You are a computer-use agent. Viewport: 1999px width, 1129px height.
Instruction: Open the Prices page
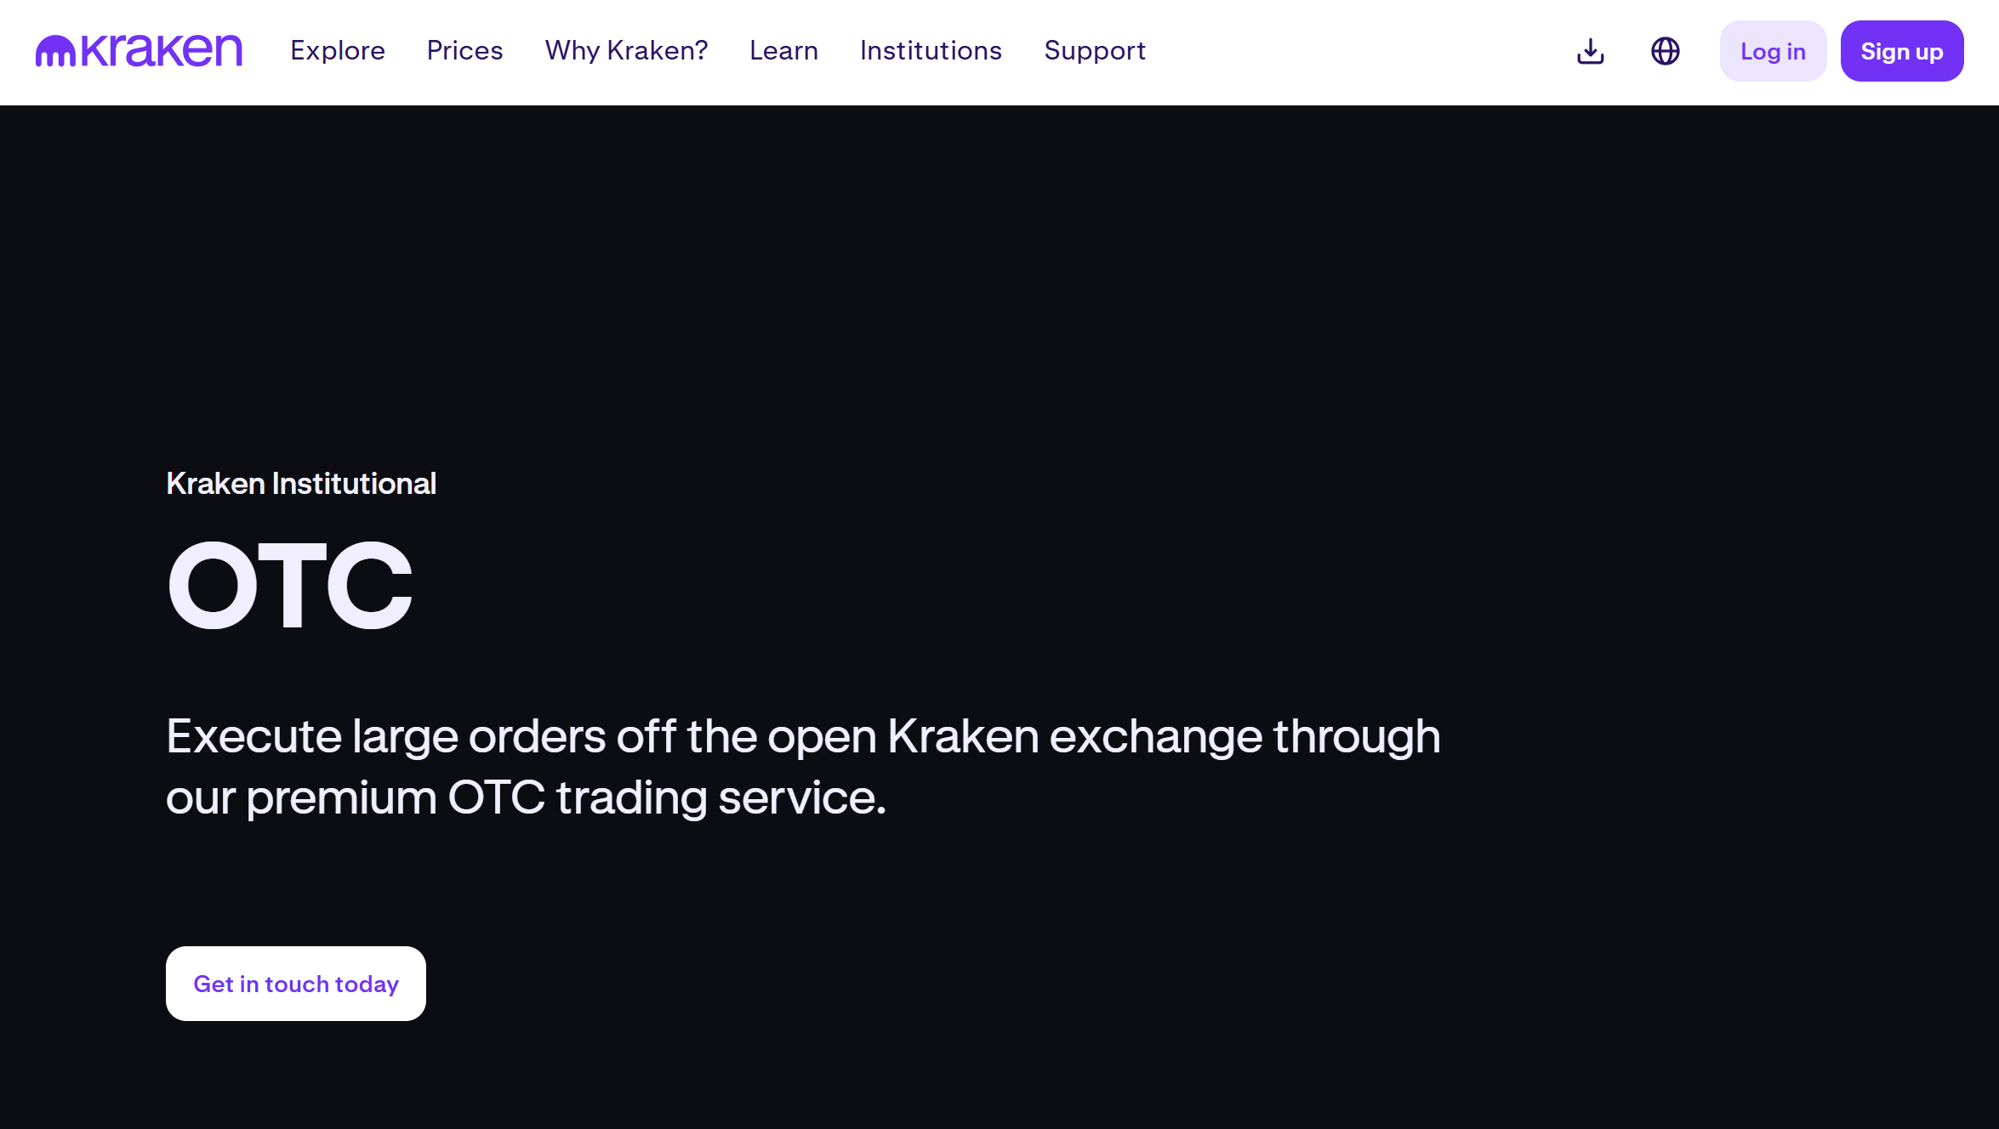point(464,51)
